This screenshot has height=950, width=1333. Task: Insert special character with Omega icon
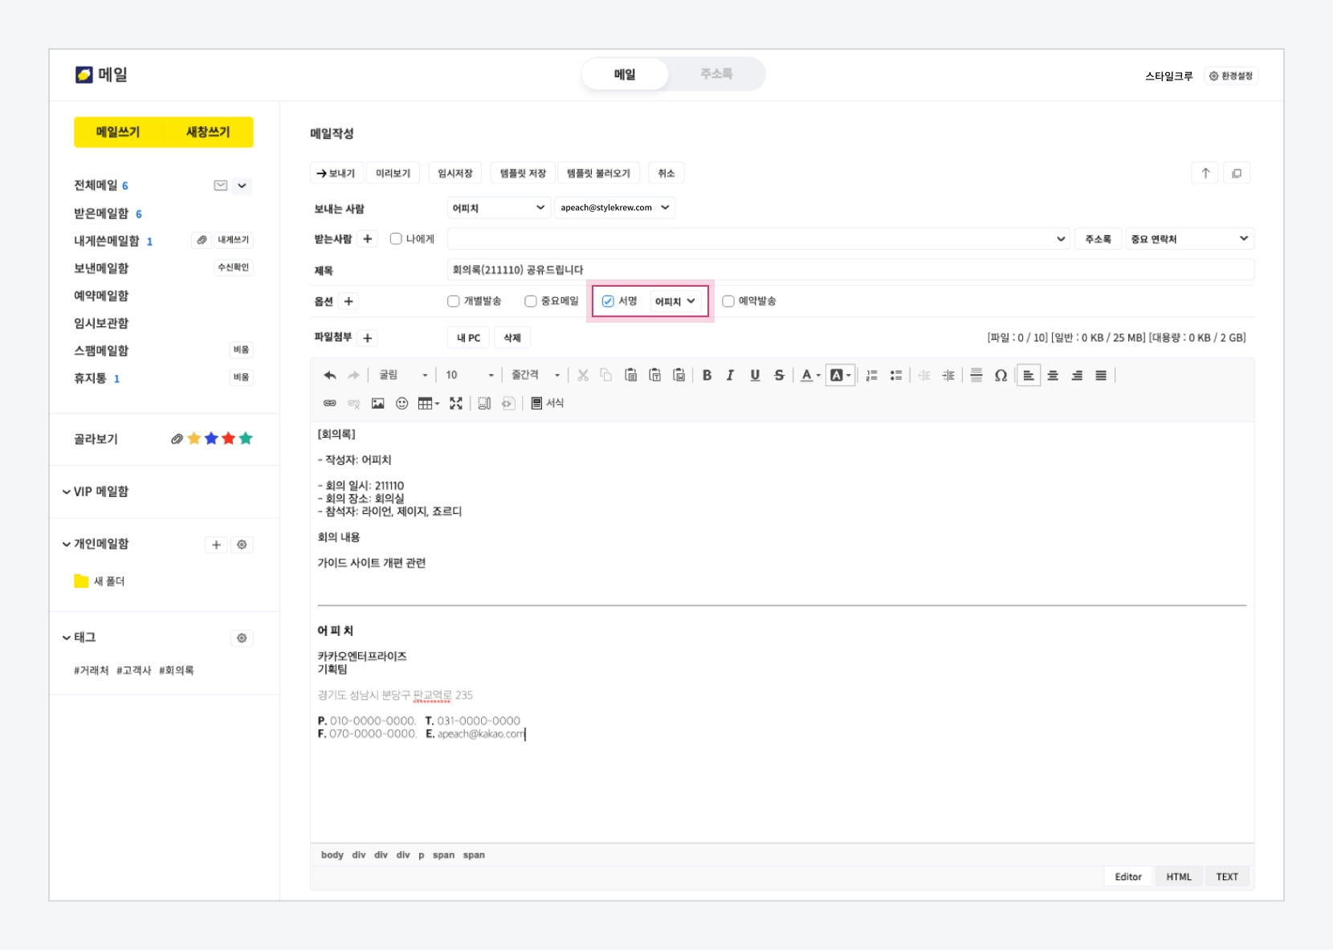pos(1001,375)
